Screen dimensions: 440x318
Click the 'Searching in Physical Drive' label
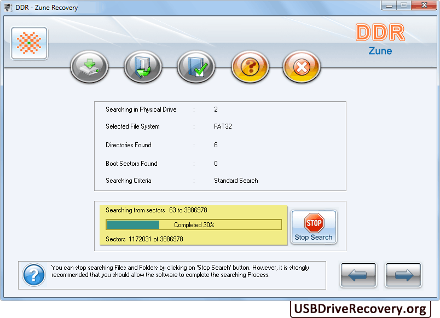141,109
